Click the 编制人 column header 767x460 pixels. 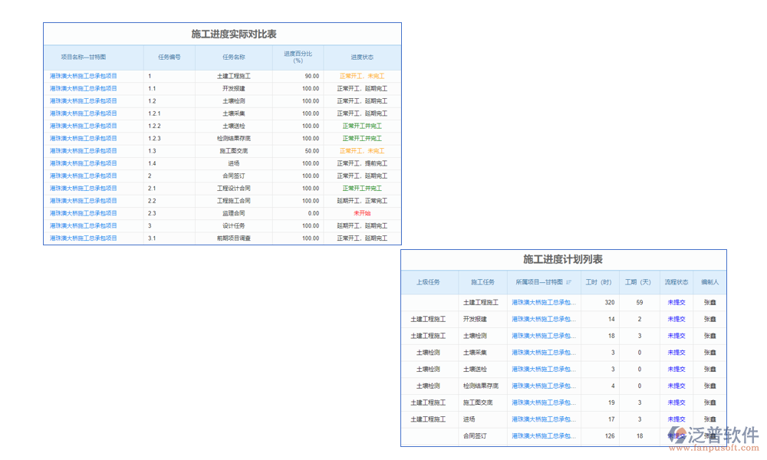click(x=710, y=282)
